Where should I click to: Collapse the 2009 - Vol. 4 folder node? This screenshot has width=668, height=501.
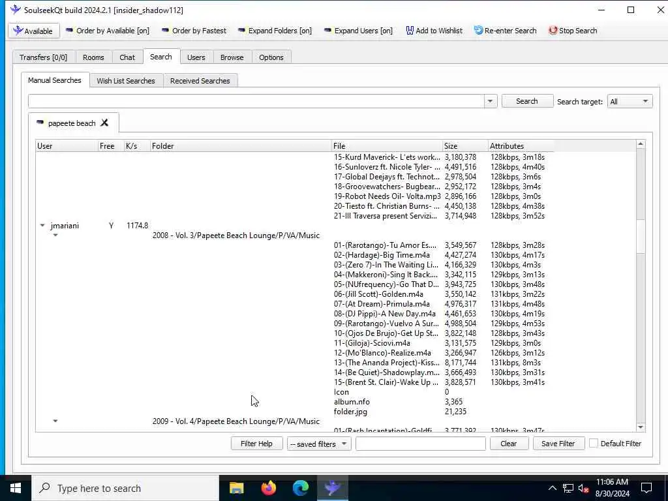[x=55, y=421]
